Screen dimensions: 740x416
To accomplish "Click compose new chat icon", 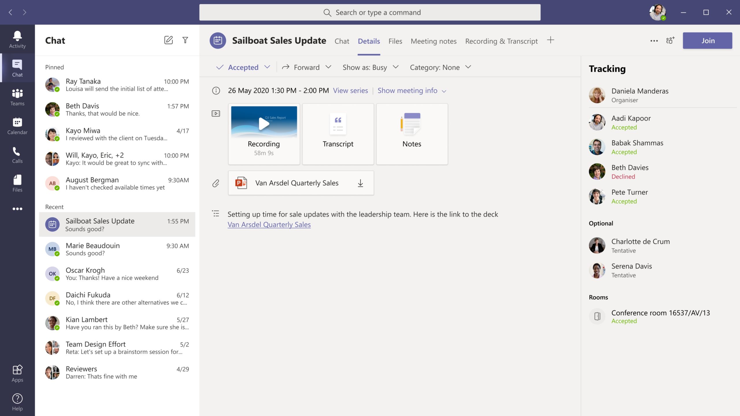I will coord(168,40).
